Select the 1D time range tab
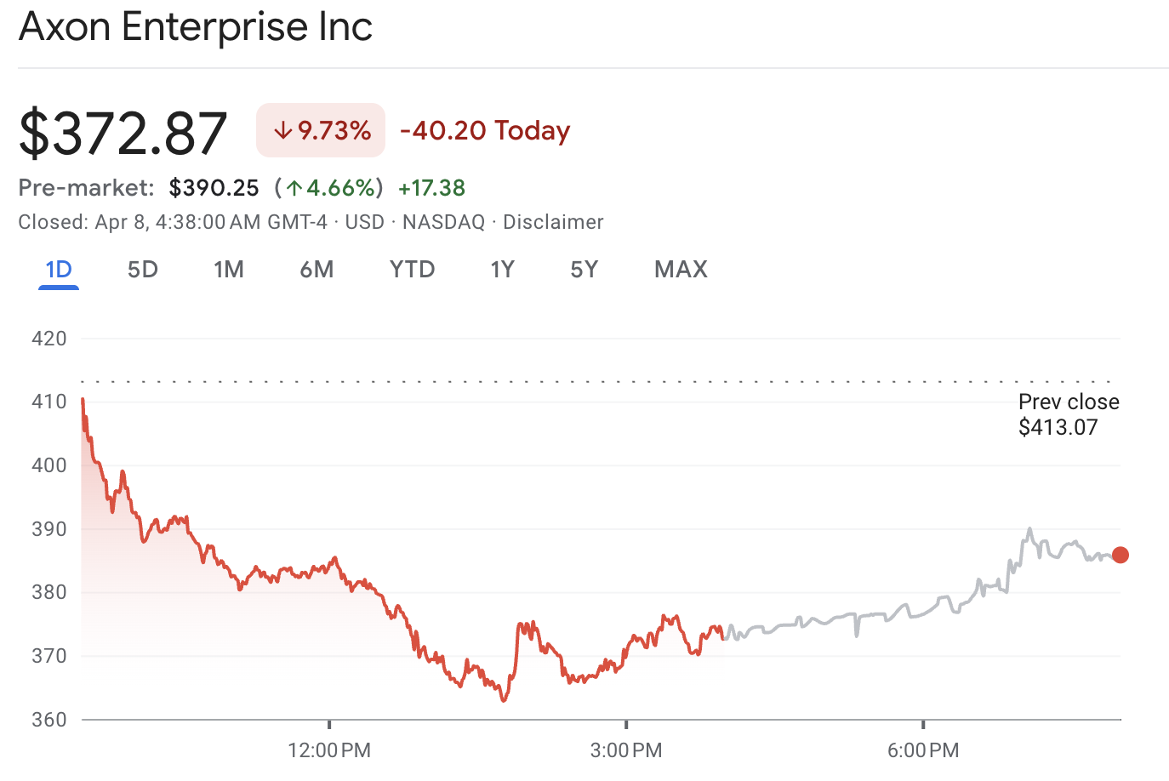 (x=59, y=270)
